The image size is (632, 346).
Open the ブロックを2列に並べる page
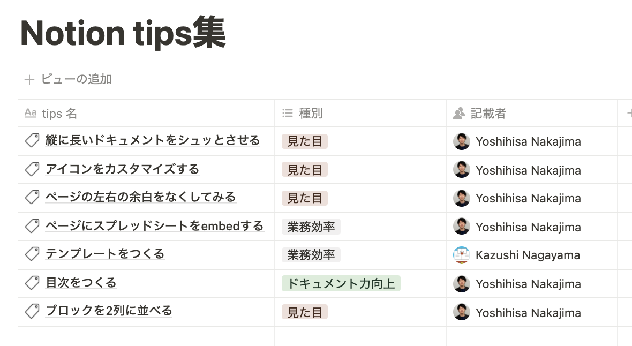coord(109,311)
